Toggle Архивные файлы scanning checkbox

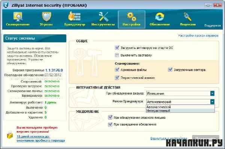tap(117, 70)
